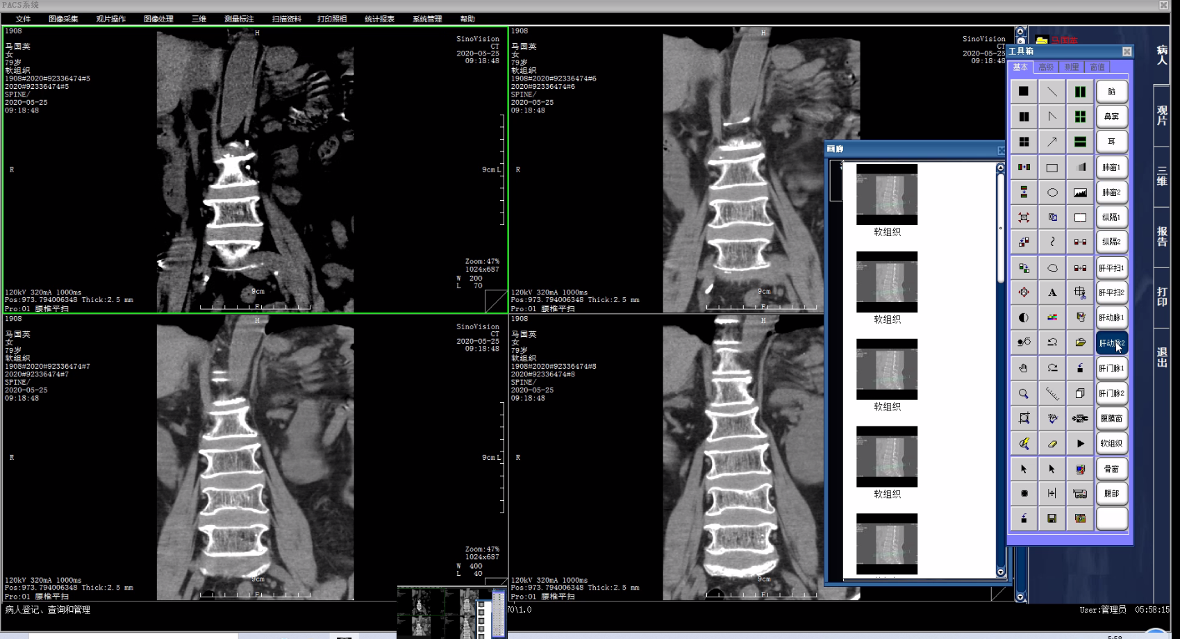
Task: Click the copy pages icon in toolbox
Action: click(x=1080, y=393)
